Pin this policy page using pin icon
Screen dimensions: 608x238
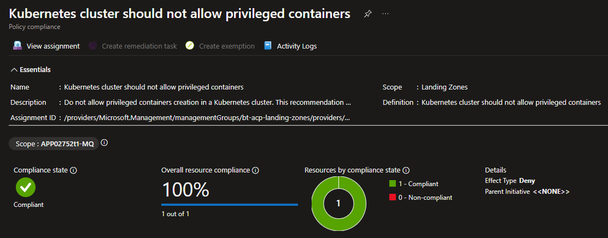click(x=367, y=14)
